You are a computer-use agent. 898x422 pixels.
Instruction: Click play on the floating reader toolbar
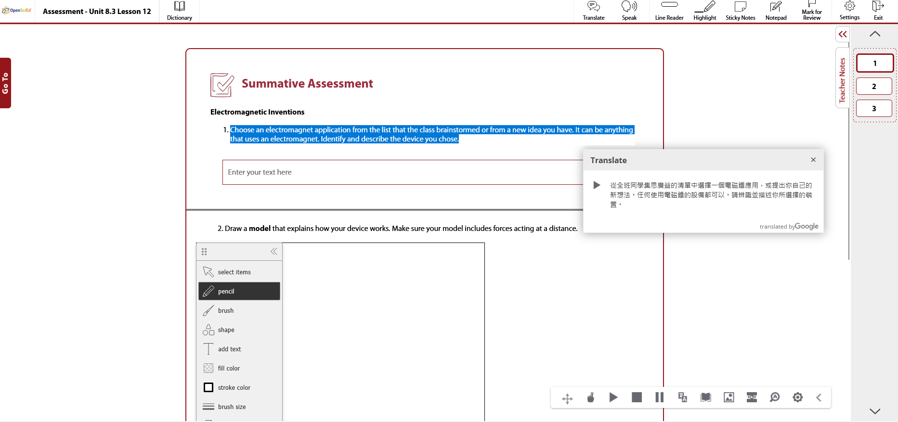[x=613, y=397]
